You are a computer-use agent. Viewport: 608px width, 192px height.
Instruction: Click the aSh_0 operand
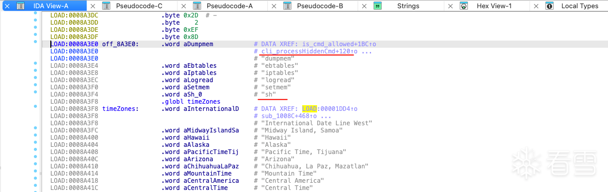(193, 94)
